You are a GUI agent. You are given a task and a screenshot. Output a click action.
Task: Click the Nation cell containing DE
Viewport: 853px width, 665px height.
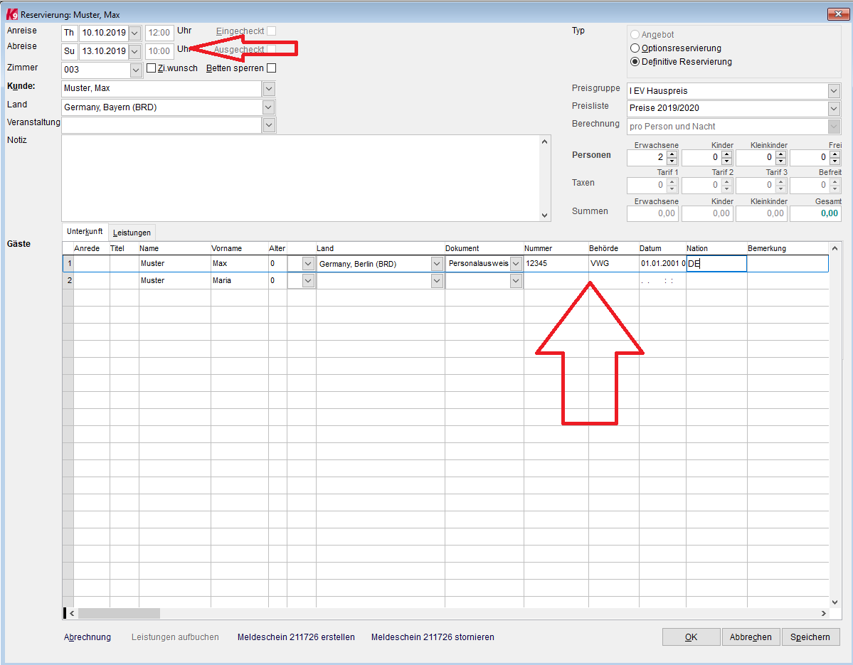[x=716, y=264]
